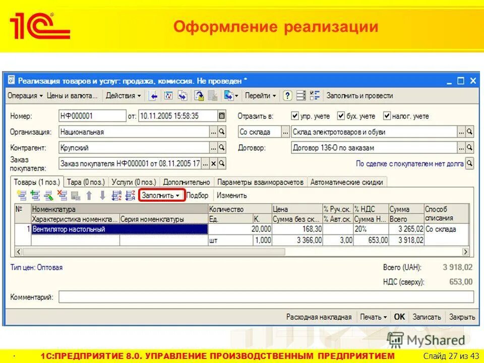Open the Автоматические скидки tab

347,182
